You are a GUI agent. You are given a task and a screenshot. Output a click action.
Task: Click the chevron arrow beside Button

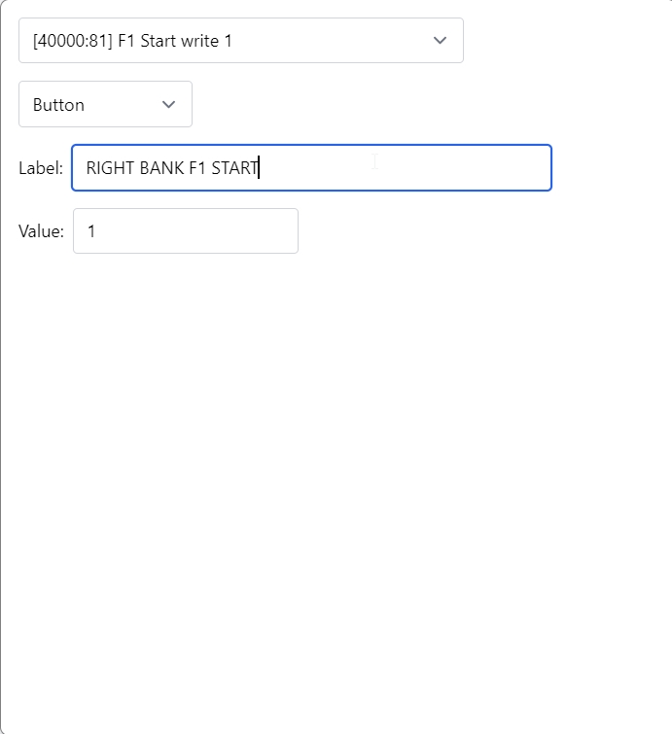(169, 105)
